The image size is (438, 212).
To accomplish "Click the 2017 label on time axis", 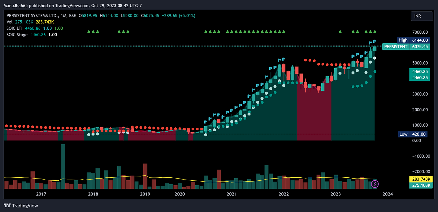I will (x=41, y=194).
